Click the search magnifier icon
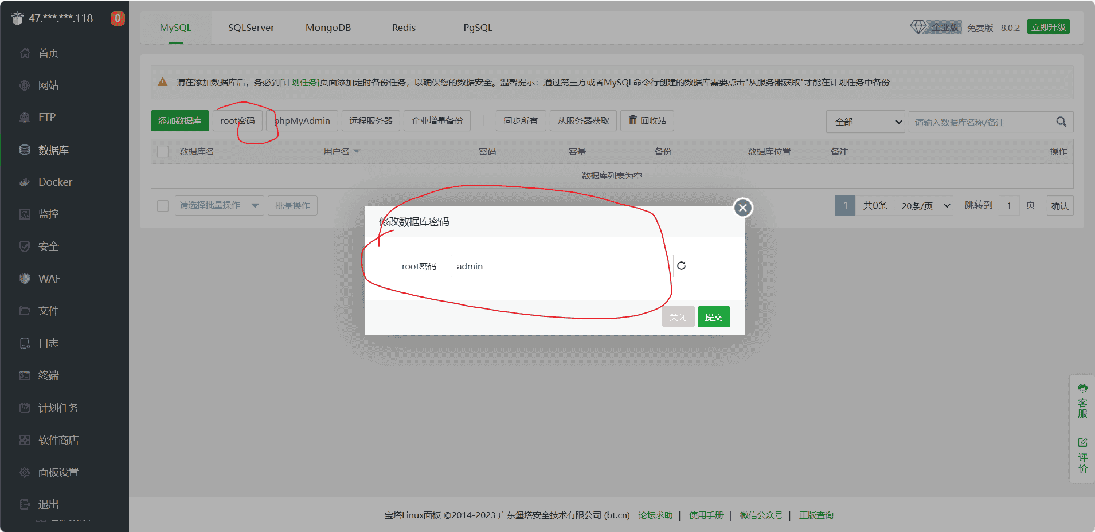 [x=1061, y=122]
